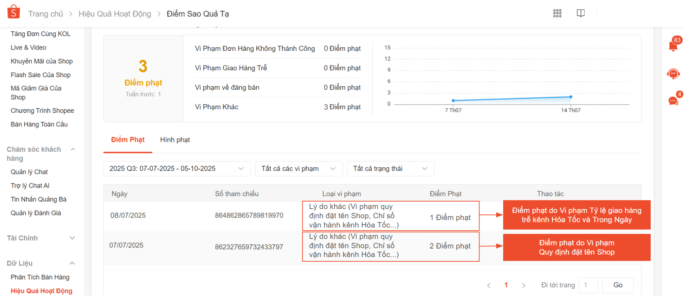The width and height of the screenshot is (684, 298).
Task: Click the Đi tới trang page input
Action: pyautogui.click(x=588, y=285)
